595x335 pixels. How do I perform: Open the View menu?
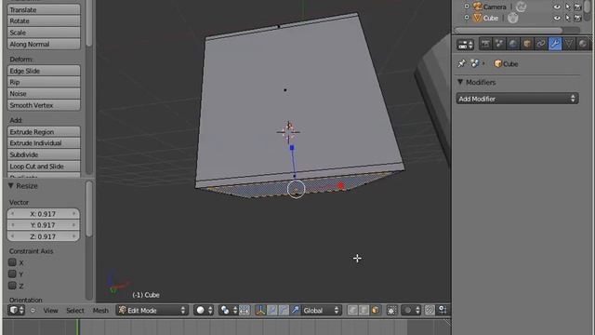(50, 311)
